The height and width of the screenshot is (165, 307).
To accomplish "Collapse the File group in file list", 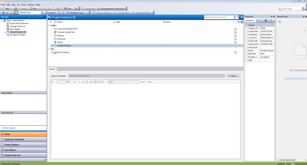I will tap(49, 49).
